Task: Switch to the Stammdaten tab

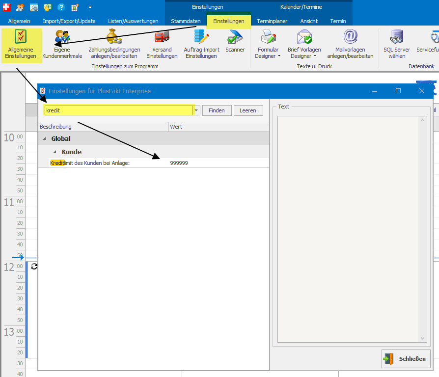Action: click(x=186, y=21)
